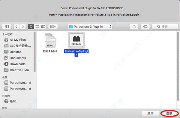Select the Portraiture3.plugin PLUG-IN icon
The width and height of the screenshot is (180, 118).
[x=76, y=40]
